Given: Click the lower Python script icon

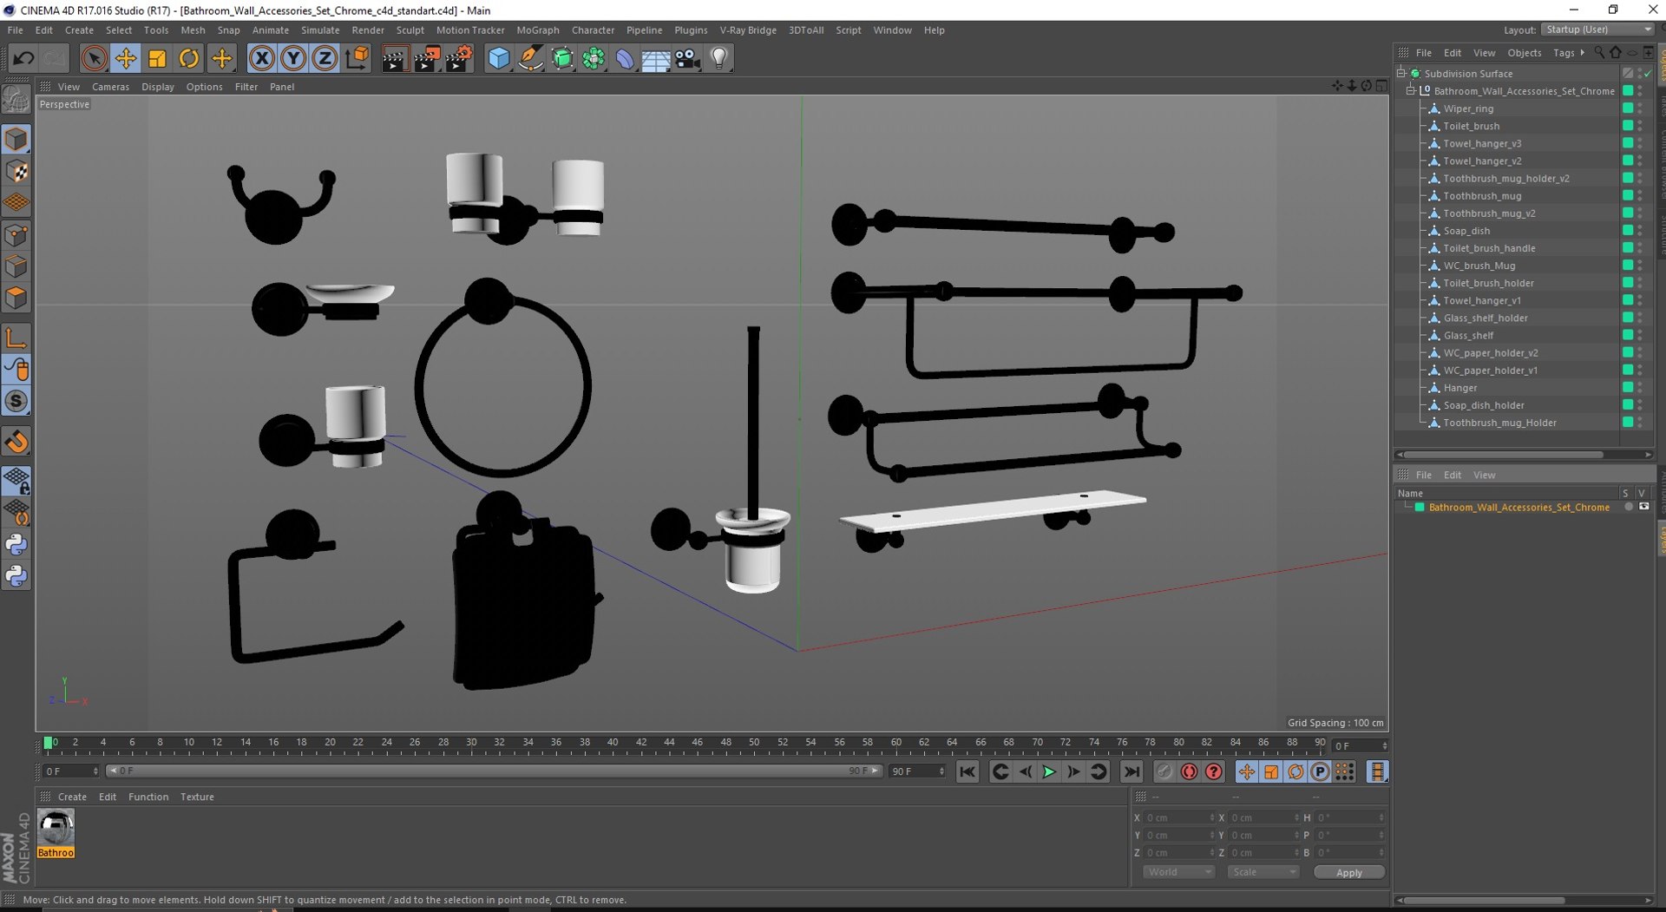Looking at the screenshot, I should click(x=16, y=576).
